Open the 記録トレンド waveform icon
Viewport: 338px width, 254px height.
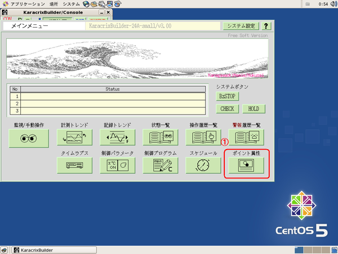(x=118, y=137)
